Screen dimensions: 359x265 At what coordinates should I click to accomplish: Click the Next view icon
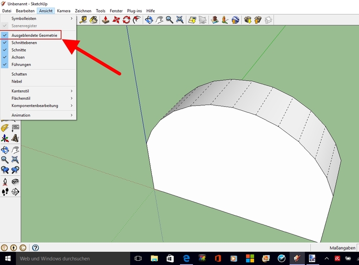click(x=15, y=170)
